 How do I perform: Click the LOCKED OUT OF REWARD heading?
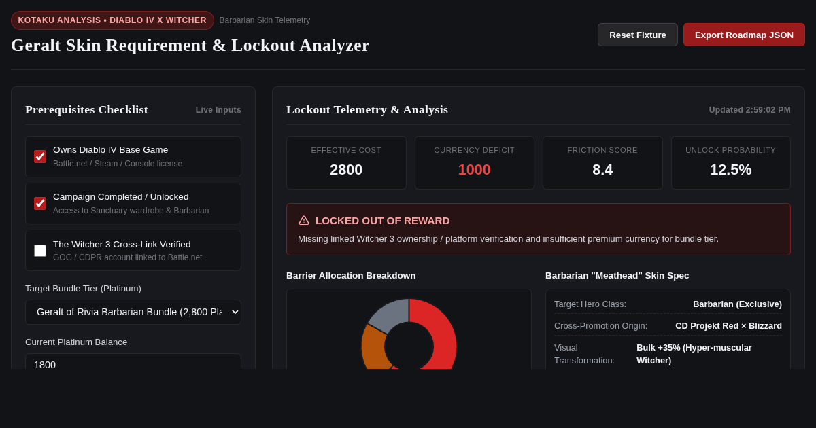coord(382,220)
